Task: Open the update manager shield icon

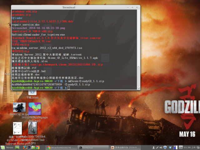Action: point(165,147)
